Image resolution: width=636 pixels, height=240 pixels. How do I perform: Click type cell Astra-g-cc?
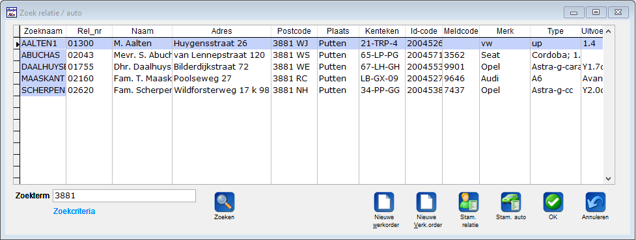click(556, 90)
